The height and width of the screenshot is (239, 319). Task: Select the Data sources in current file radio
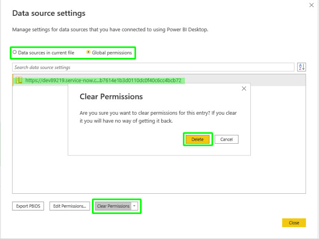click(15, 53)
